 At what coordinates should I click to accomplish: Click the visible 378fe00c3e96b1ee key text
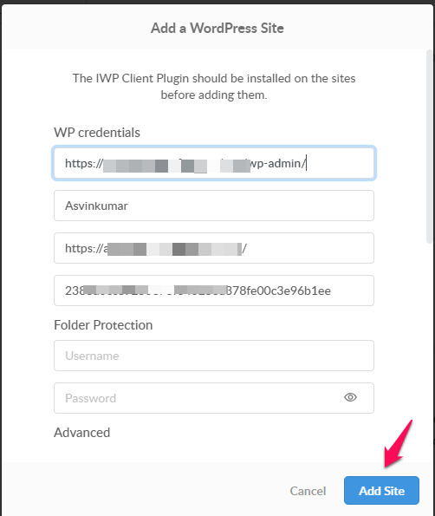[279, 291]
